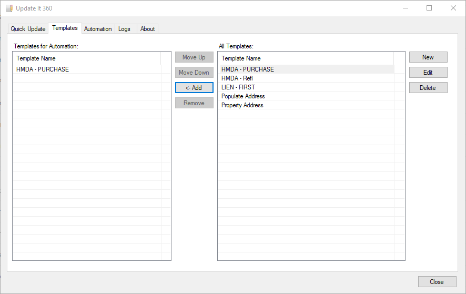
Task: Switch to the Quick Update tab
Action: coord(28,29)
